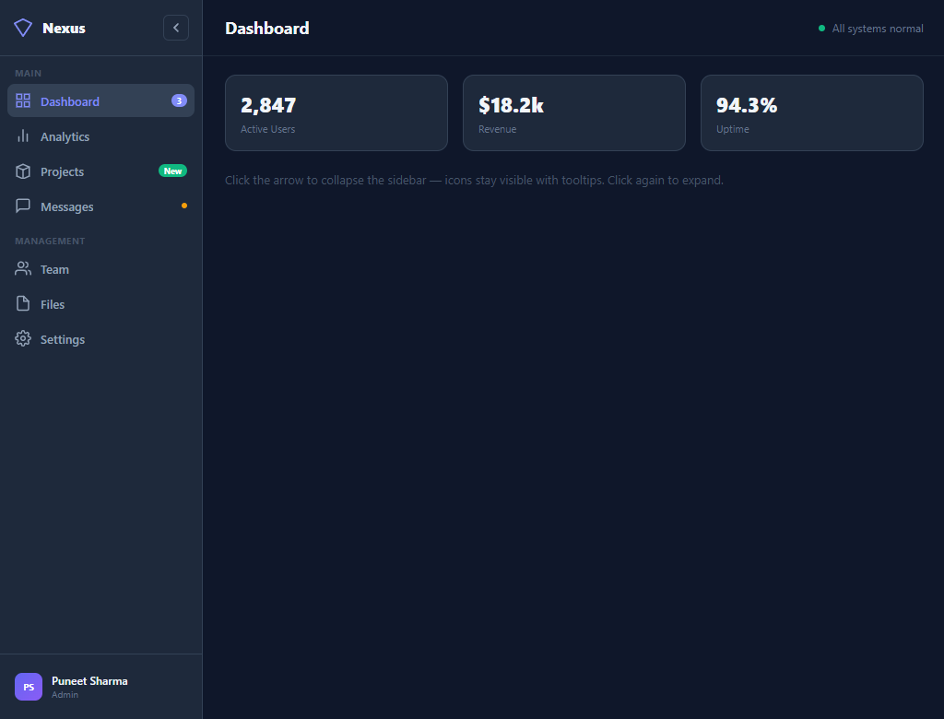Open the Projects menu item label

pos(62,171)
